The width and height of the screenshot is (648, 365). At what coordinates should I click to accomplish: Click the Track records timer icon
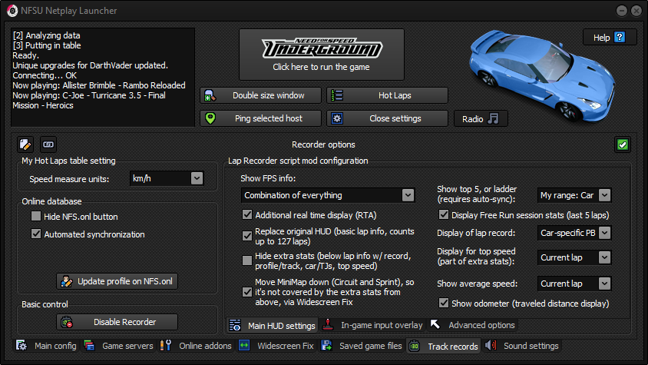click(415, 346)
